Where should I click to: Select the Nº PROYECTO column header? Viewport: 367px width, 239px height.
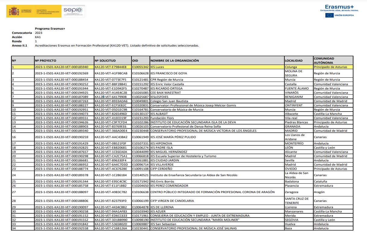coord(45,60)
